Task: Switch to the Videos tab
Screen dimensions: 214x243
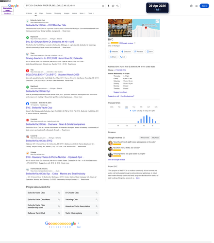Action: coord(74,13)
